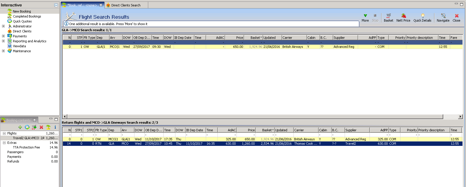Click right arrow of GLA->MCO table scrollbar
This screenshot has height=187, width=466.
[460, 116]
